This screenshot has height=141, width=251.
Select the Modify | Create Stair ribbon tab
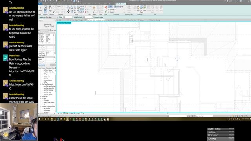click(x=121, y=4)
